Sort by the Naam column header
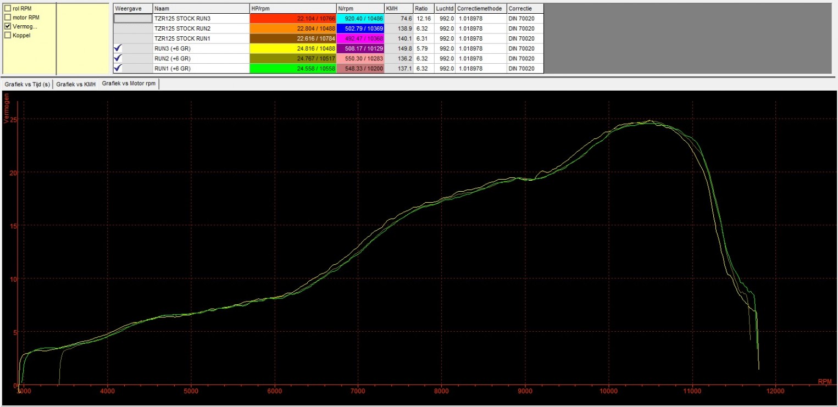 click(201, 9)
